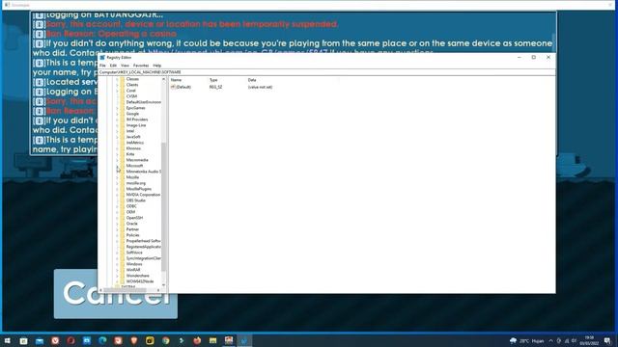Image resolution: width=618 pixels, height=347 pixels.
Task: Click the folder icon beside Khronos
Action: pyautogui.click(x=123, y=148)
